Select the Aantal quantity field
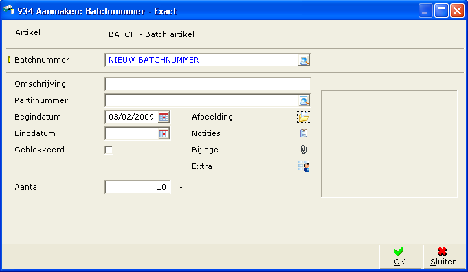This screenshot has height=272, width=468. tap(137, 187)
